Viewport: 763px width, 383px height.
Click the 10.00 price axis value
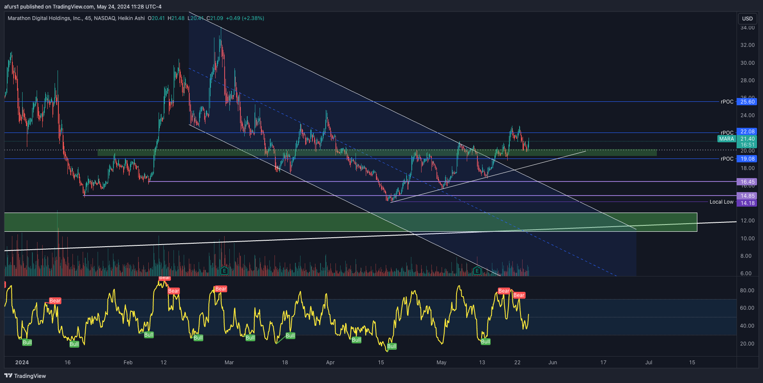coord(747,239)
